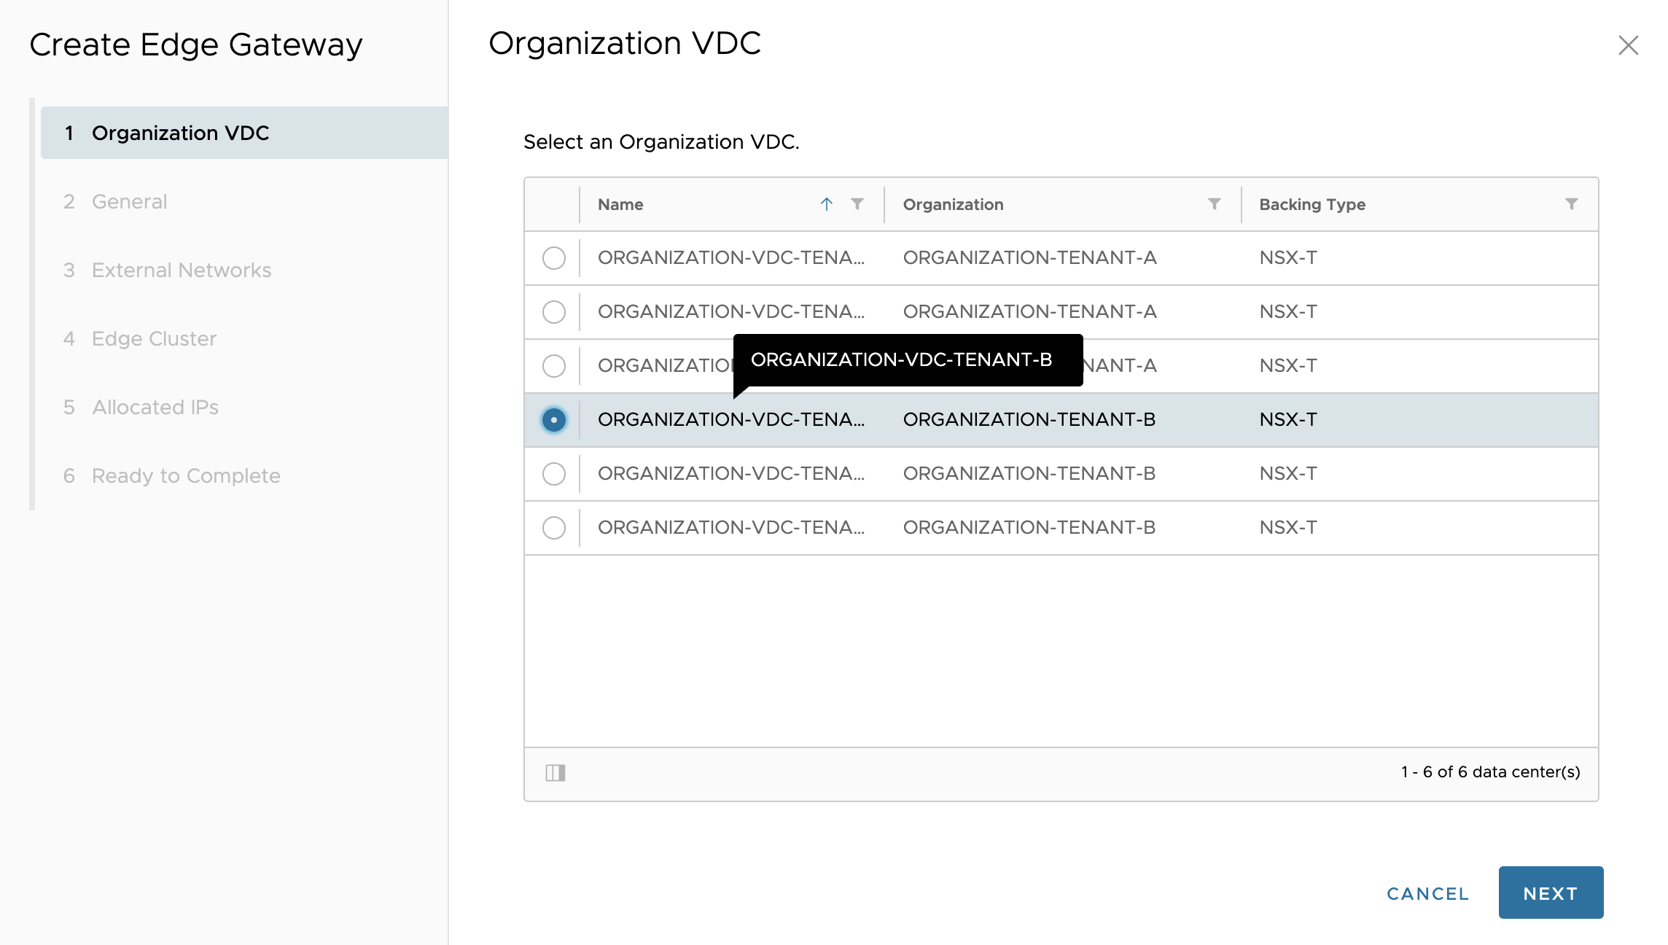Select the second TENANT-A VDC radio button
This screenshot has height=945, width=1668.
(x=554, y=312)
